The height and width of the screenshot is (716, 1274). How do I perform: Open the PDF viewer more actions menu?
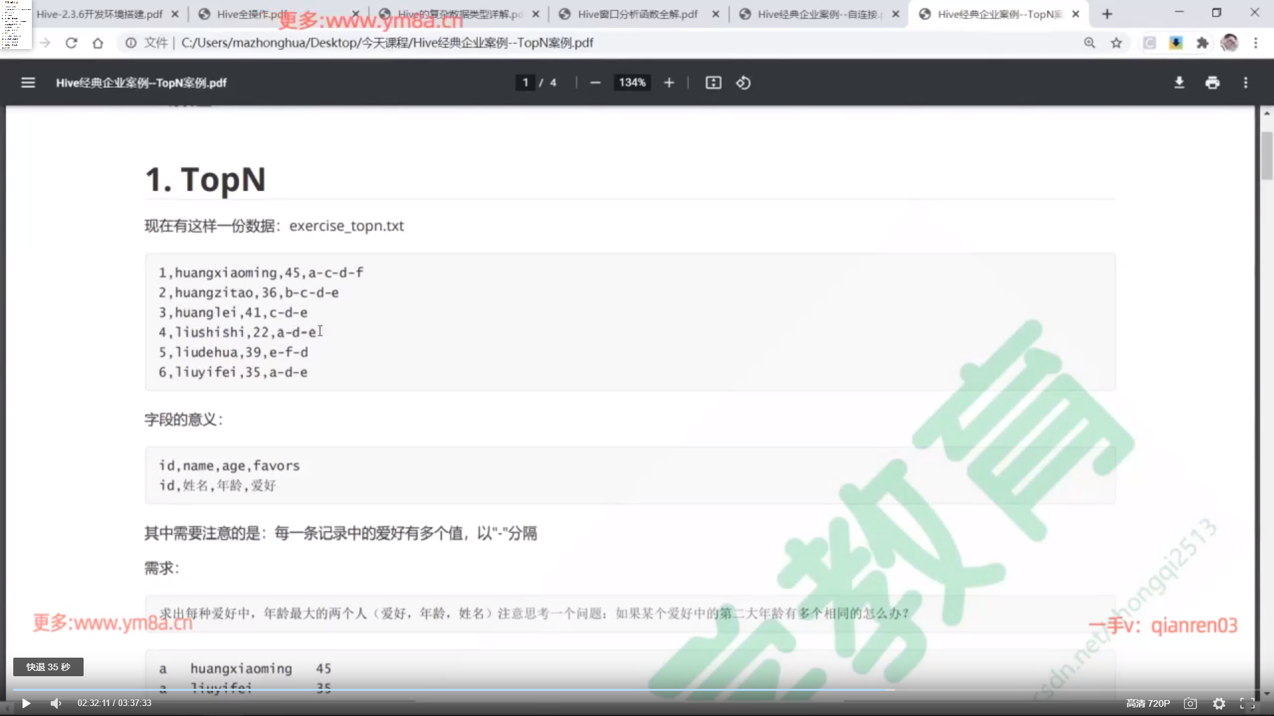tap(1245, 83)
